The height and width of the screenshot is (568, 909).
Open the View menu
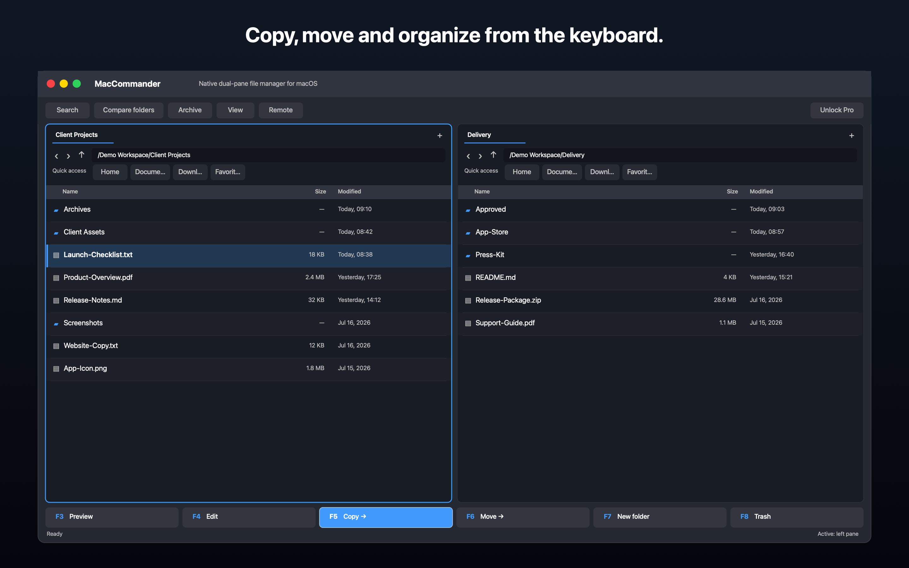[235, 110]
